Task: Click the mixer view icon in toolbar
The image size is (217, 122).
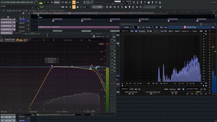Action: coord(118,7)
